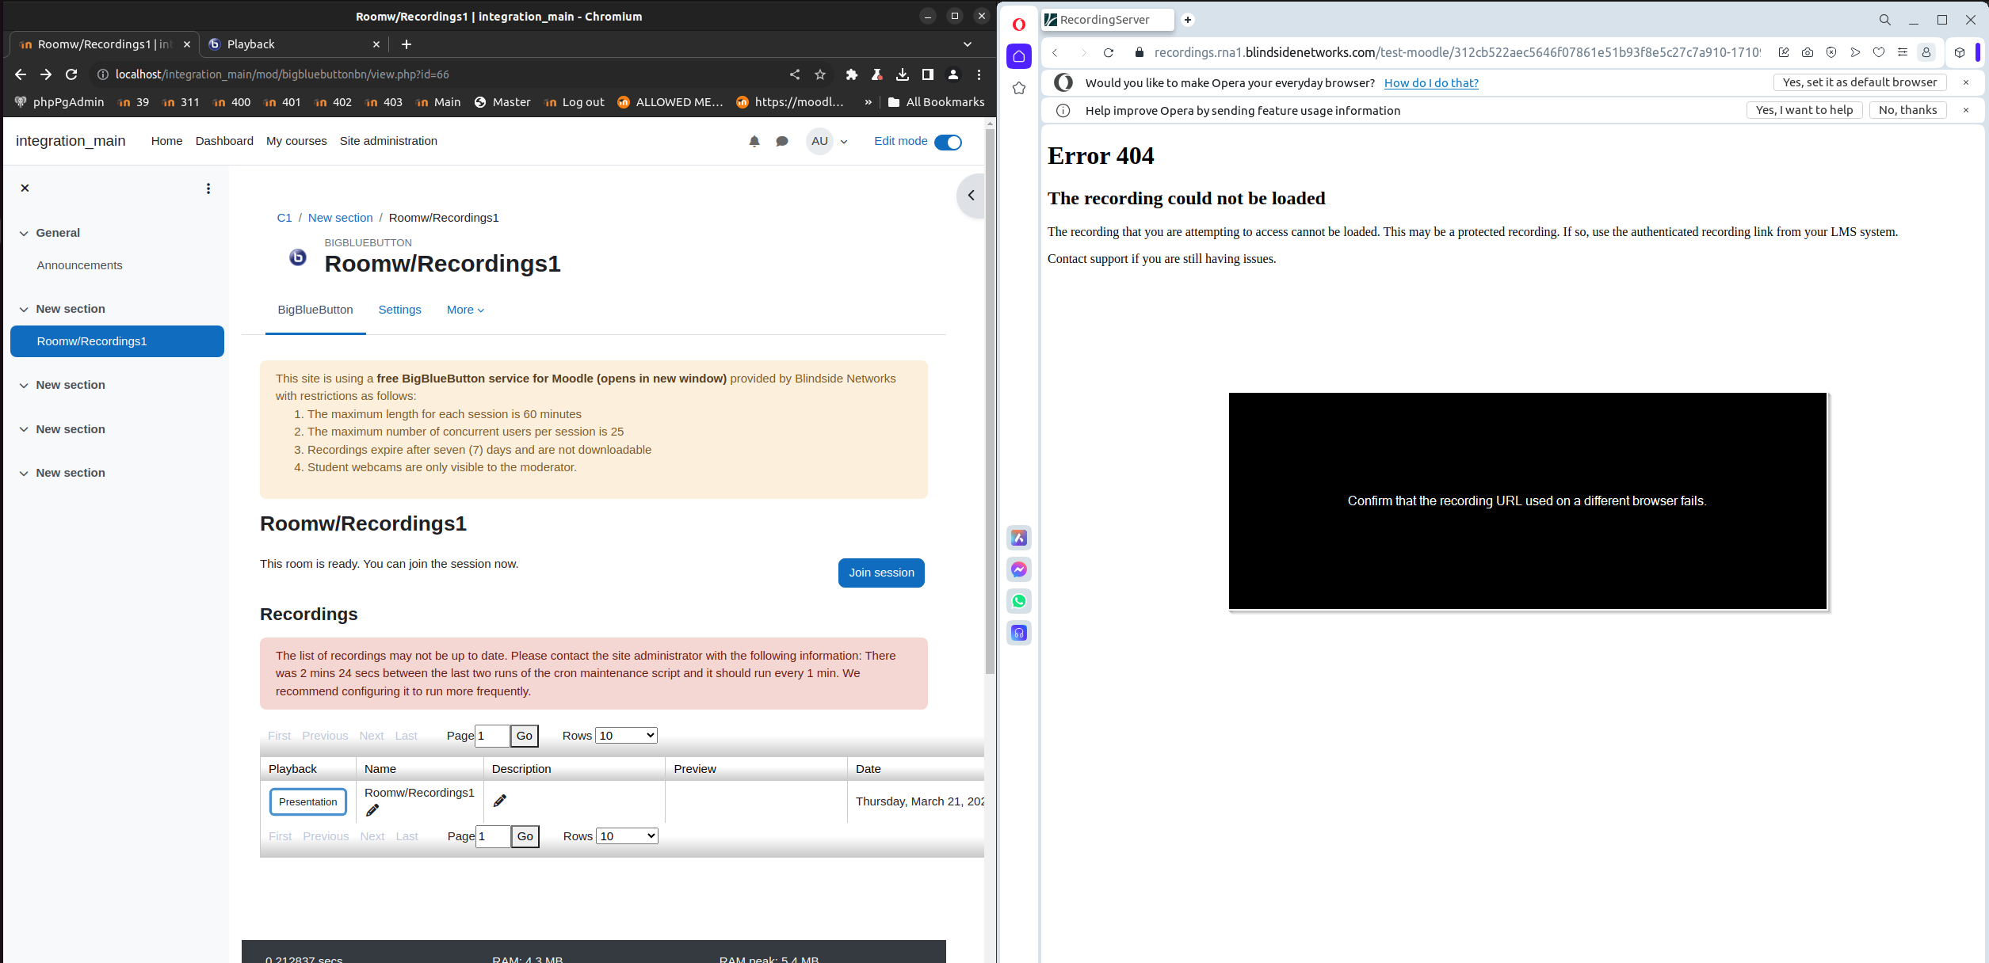This screenshot has height=963, width=1989.
Task: Click the share icon in Chromium address bar
Action: coord(795,74)
